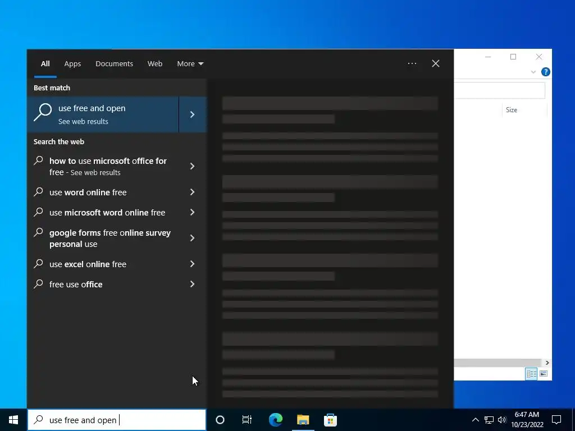Select 'how to use microsoft office for free' suggestion
Image resolution: width=575 pixels, height=431 pixels.
103,166
